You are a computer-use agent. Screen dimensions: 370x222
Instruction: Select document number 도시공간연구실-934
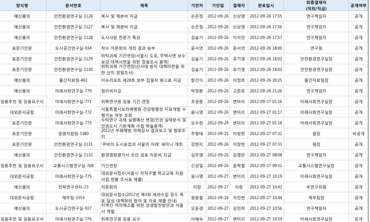(73, 48)
